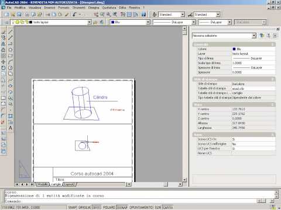This screenshot has height=210, width=281.
Task: Select the Move modify tool
Action: [x=4, y=62]
